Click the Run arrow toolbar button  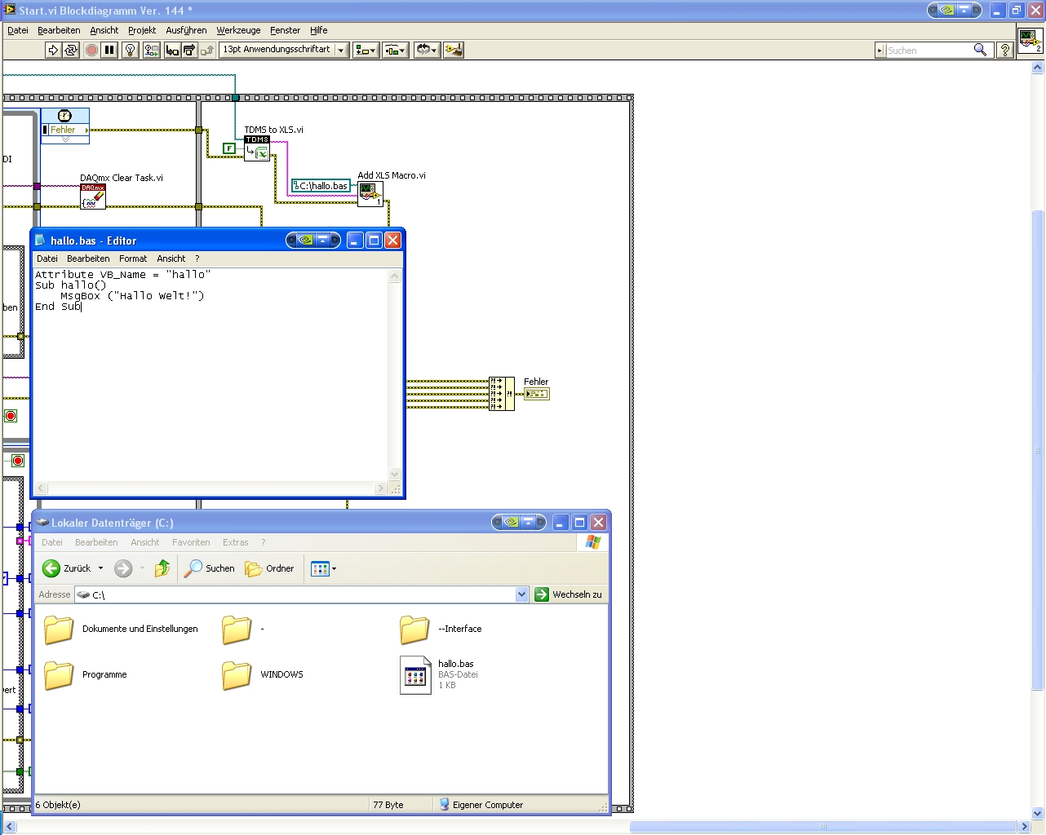pos(53,51)
